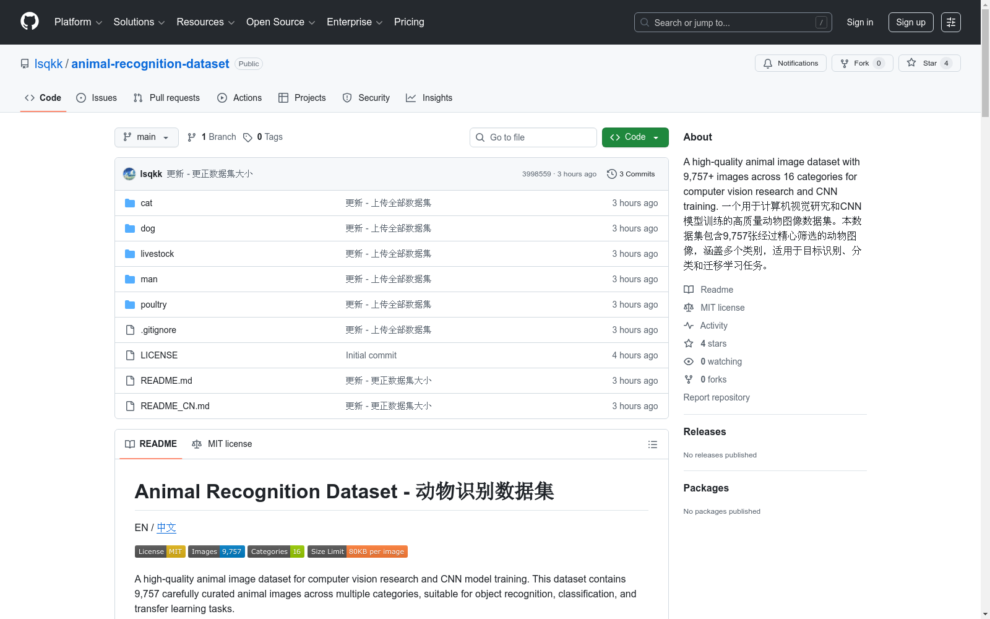Expand the Enterprise menu
990x619 pixels.
[x=355, y=22]
